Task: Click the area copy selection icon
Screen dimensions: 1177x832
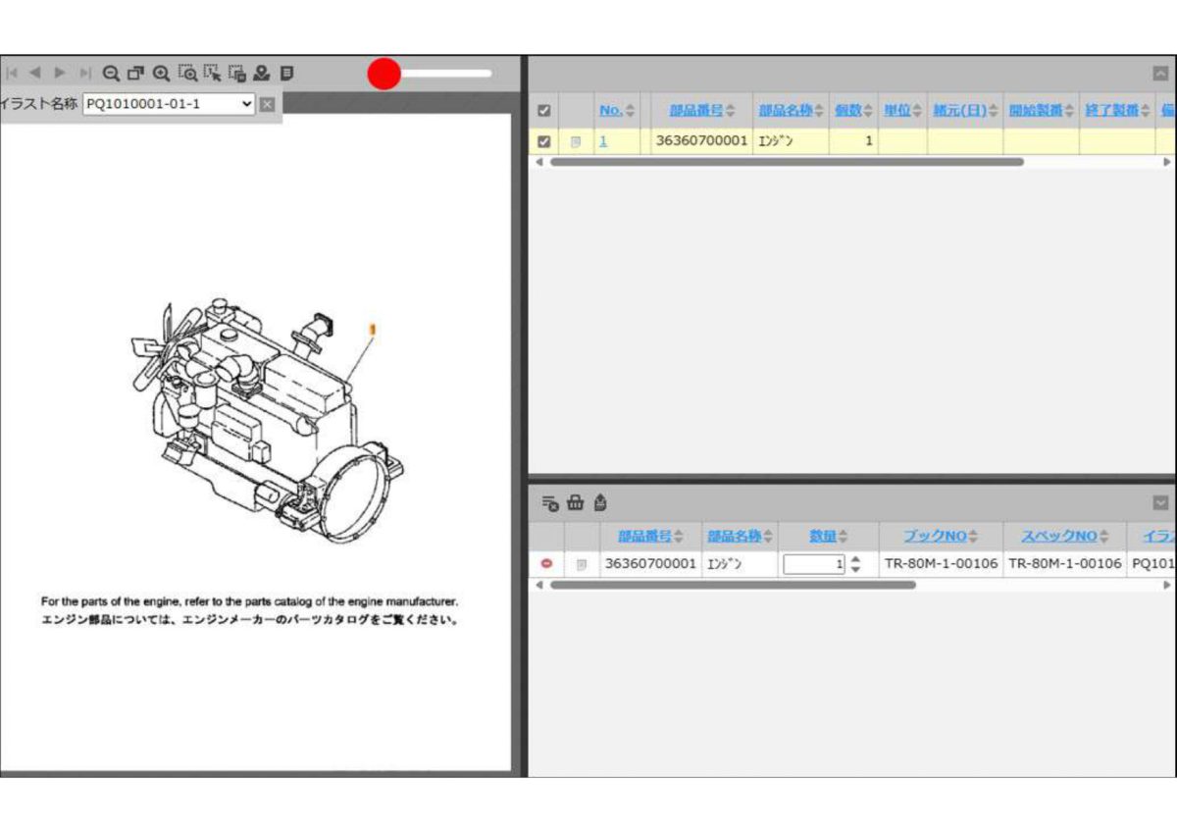Action: pos(236,73)
